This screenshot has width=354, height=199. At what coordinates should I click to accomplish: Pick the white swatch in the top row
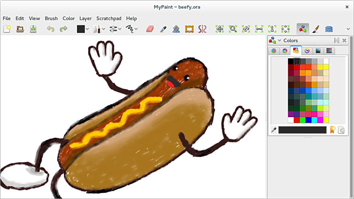click(x=326, y=61)
